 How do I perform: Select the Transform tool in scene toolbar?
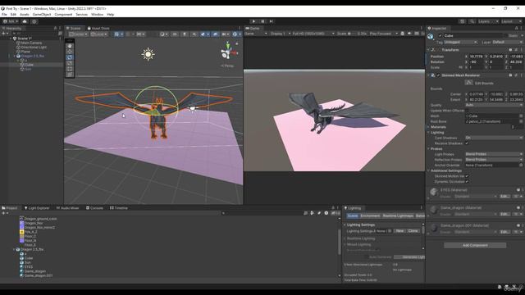point(70,75)
